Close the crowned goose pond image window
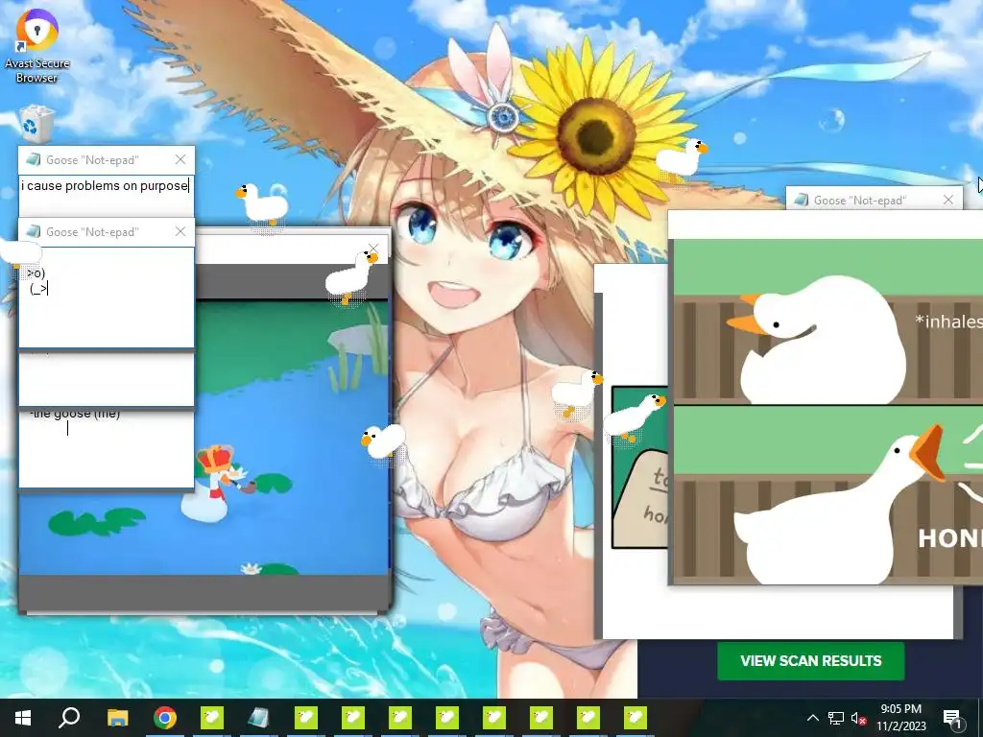The image size is (983, 737). 373,249
